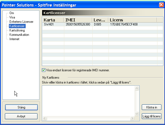Click license key 17E6BE7645ECF408
Viewport: 165px width, 125px height.
click(124, 24)
